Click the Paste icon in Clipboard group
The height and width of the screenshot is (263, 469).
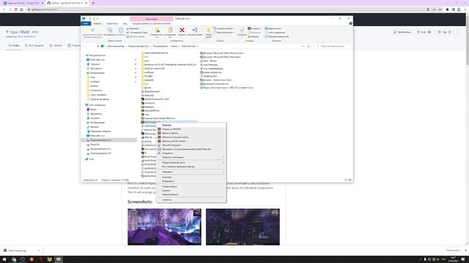121,30
